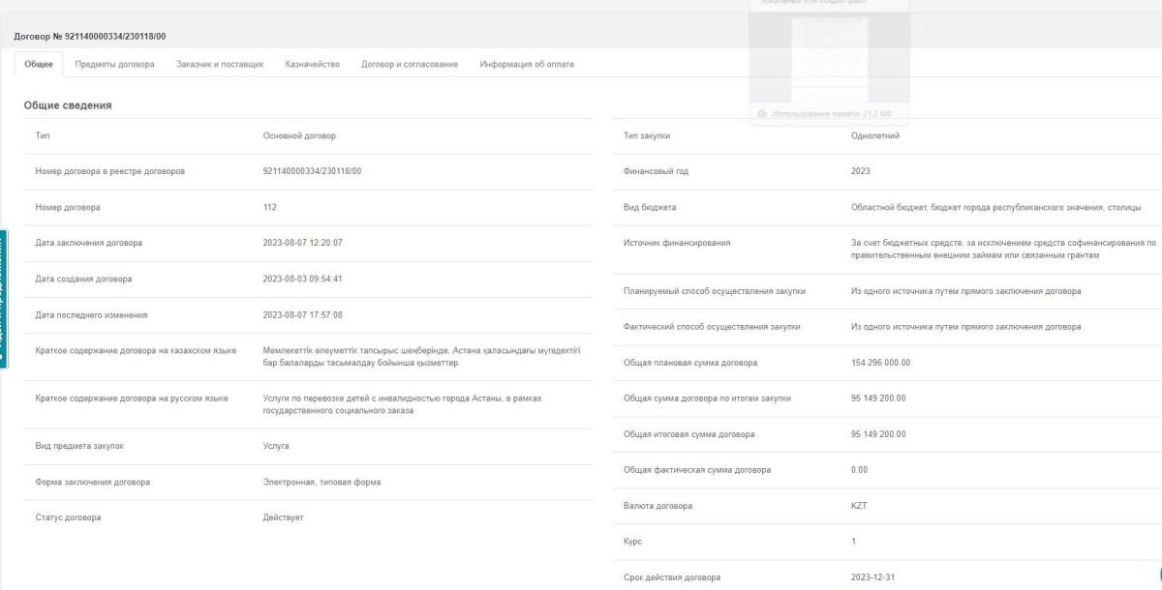
Task: Click the Источник финансирования description text
Action: coord(996,249)
